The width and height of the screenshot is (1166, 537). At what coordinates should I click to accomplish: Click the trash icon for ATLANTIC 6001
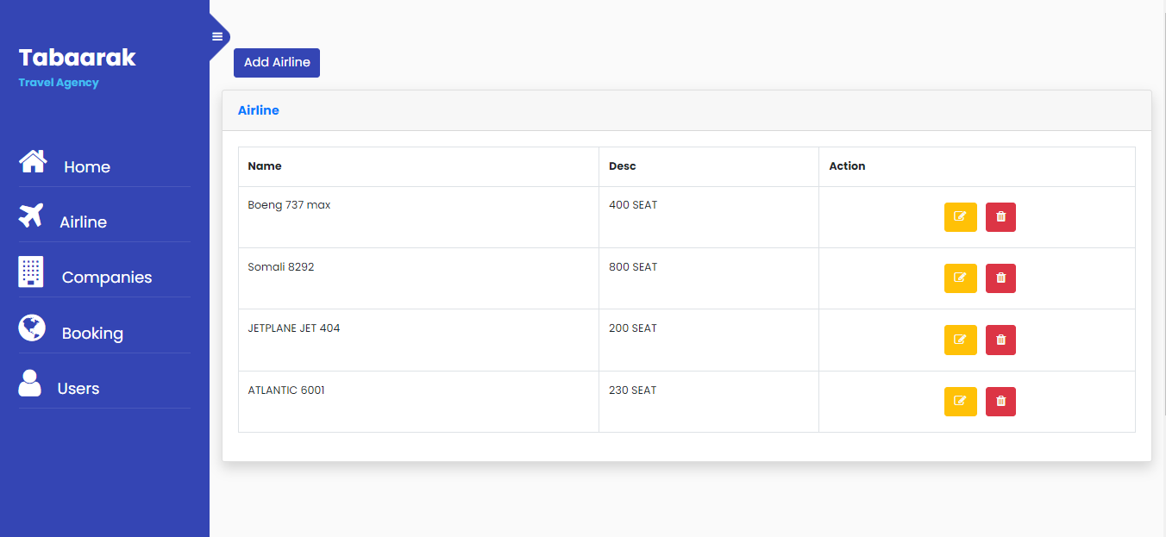coord(1000,401)
